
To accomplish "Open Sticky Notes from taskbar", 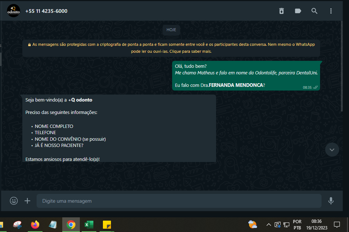I will (x=107, y=225).
